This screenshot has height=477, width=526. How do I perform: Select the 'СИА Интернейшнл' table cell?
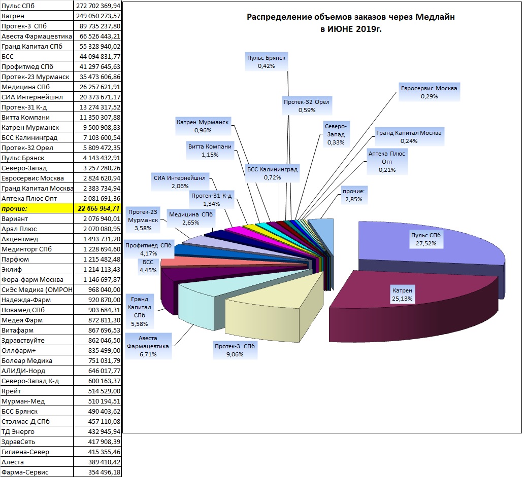pyautogui.click(x=37, y=97)
